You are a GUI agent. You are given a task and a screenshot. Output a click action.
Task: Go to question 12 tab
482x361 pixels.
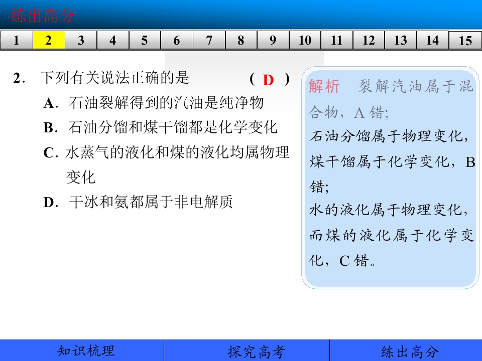click(x=369, y=40)
